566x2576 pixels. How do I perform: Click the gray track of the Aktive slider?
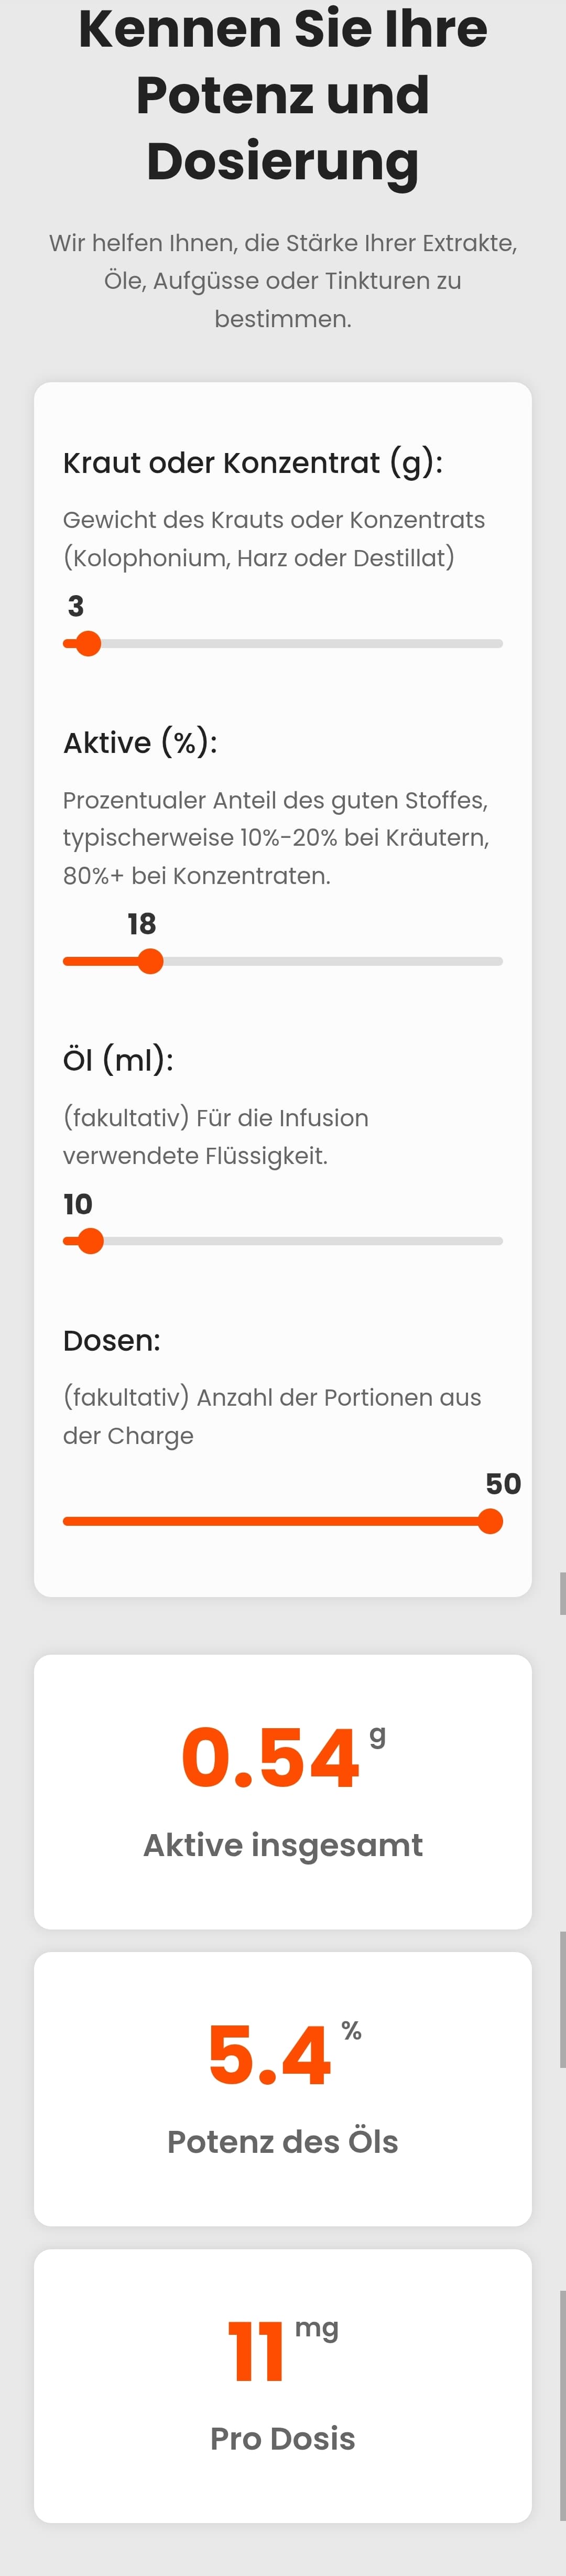330,962
